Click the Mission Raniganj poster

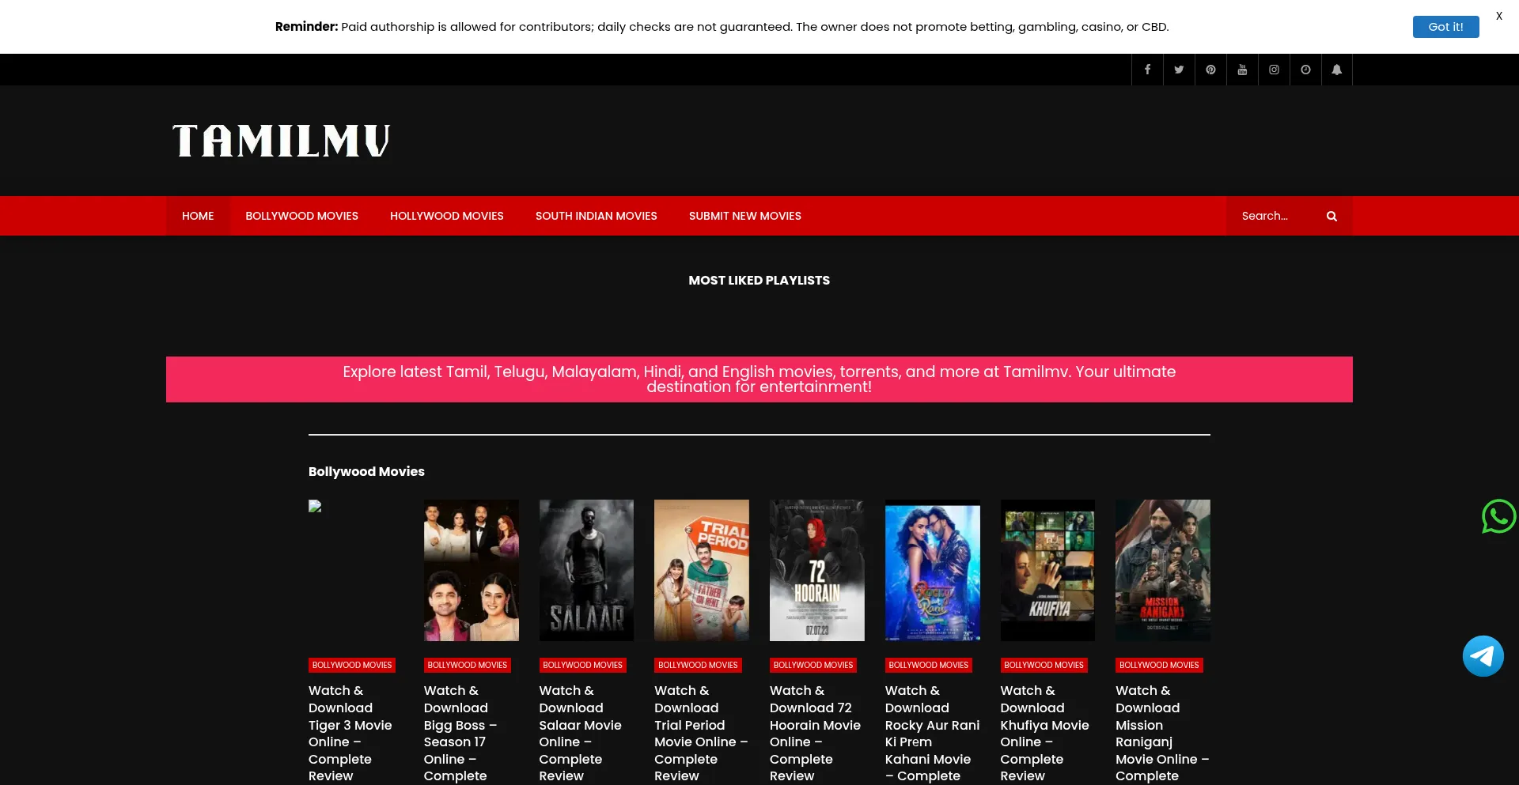[1163, 570]
